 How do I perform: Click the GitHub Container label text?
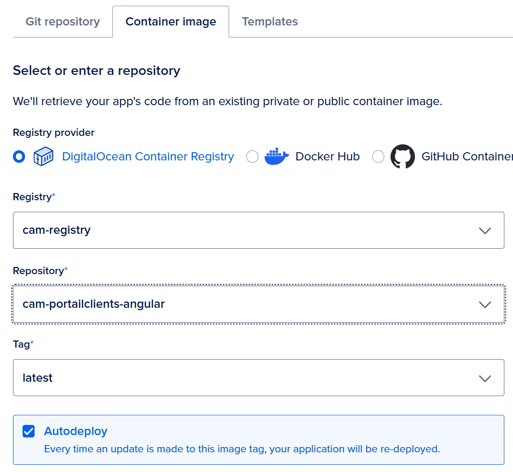tap(466, 157)
